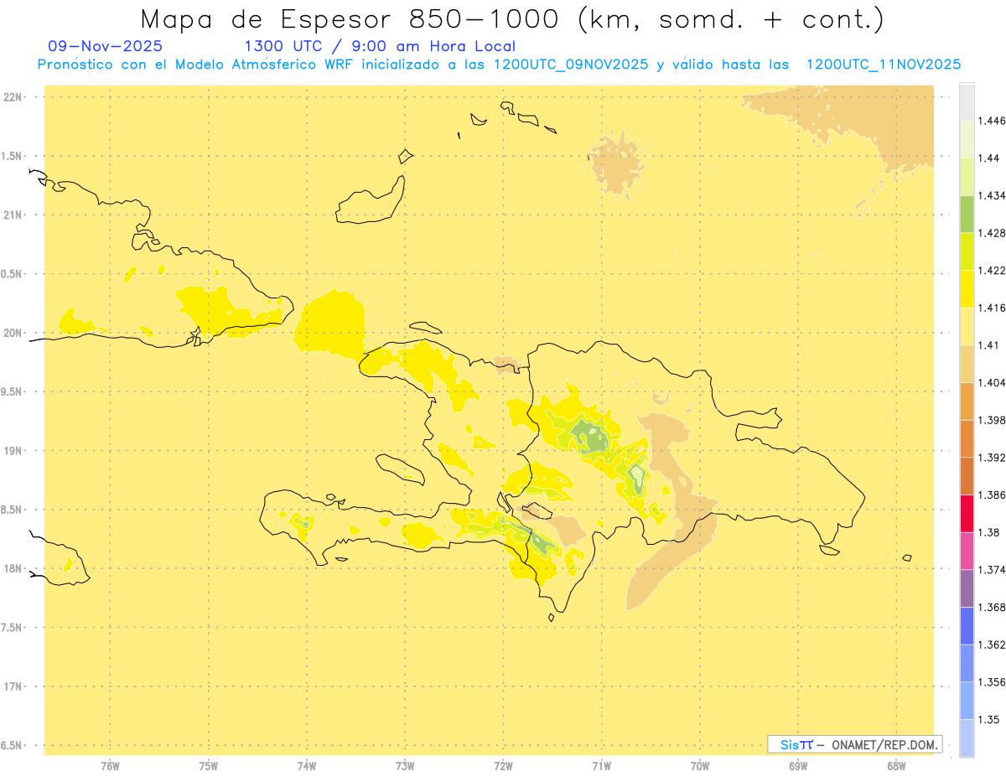Viewport: 1006px width, 777px height.
Task: Pick the purple swatch between 1.374 and 1.368
Action: tap(967, 588)
